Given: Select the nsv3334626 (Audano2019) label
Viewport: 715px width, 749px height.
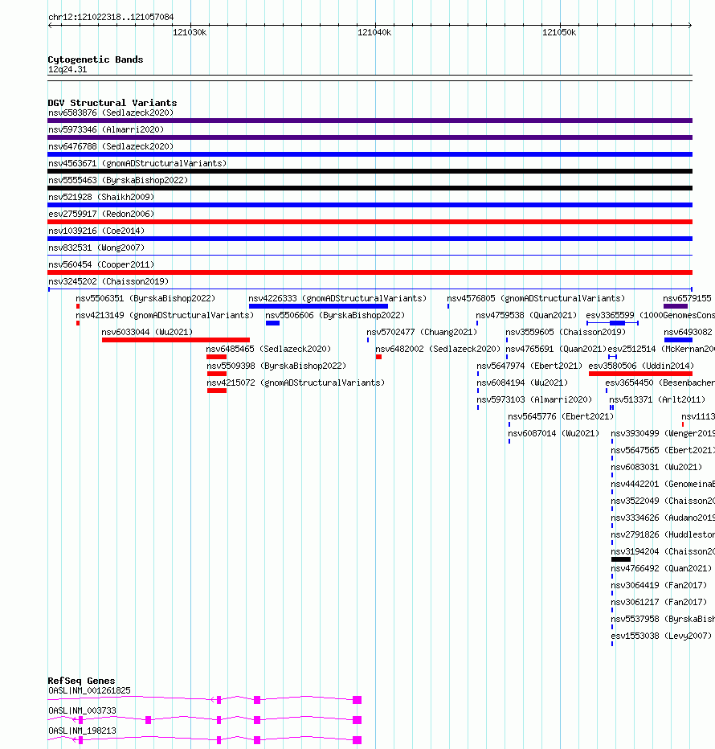Looking at the screenshot, I should click(x=663, y=518).
